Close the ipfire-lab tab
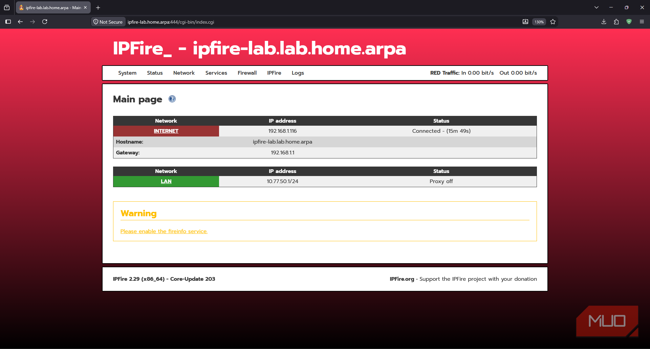This screenshot has width=650, height=349. (x=85, y=7)
